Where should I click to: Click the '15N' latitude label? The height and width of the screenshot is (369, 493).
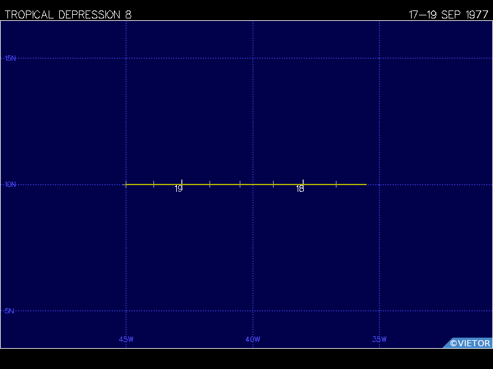10,58
